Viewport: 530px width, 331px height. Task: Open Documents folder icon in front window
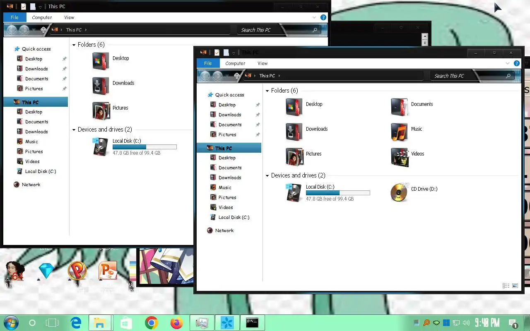[x=400, y=107]
